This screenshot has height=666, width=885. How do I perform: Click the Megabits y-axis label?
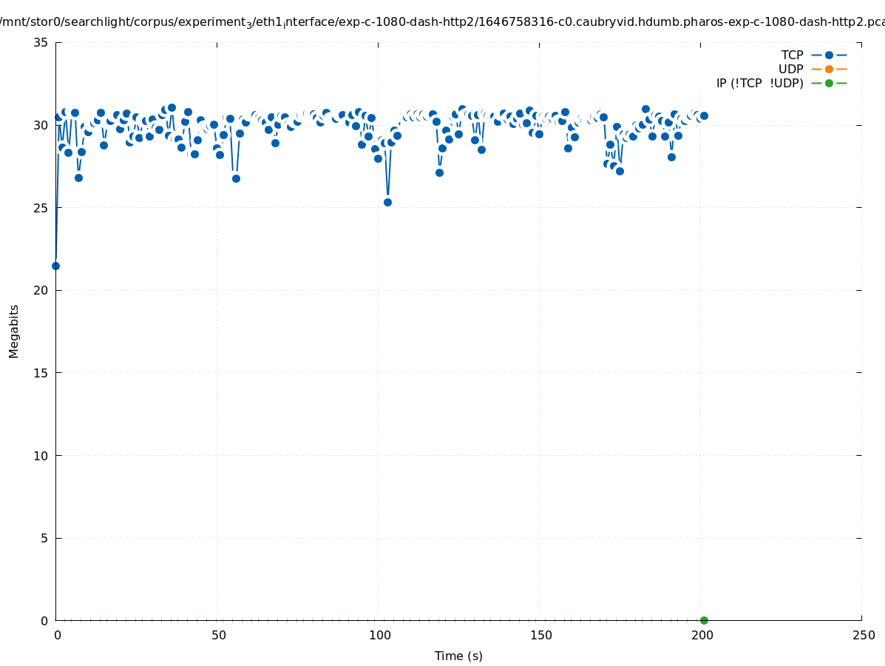(x=14, y=331)
